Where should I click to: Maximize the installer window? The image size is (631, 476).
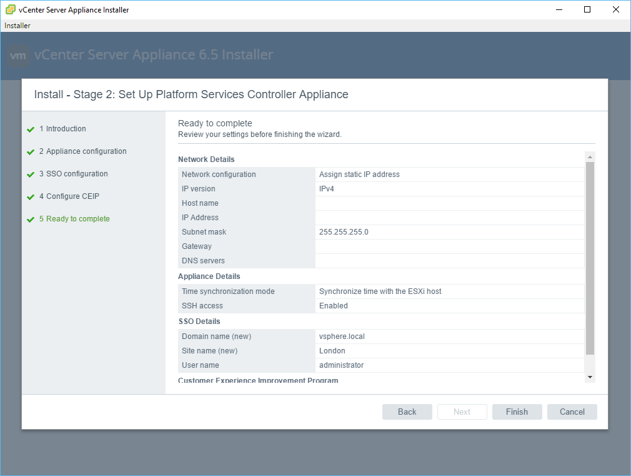[587, 9]
